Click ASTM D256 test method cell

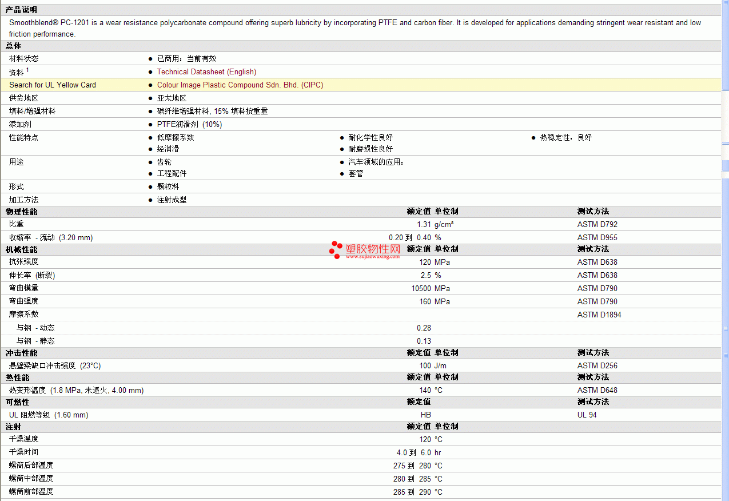click(597, 365)
